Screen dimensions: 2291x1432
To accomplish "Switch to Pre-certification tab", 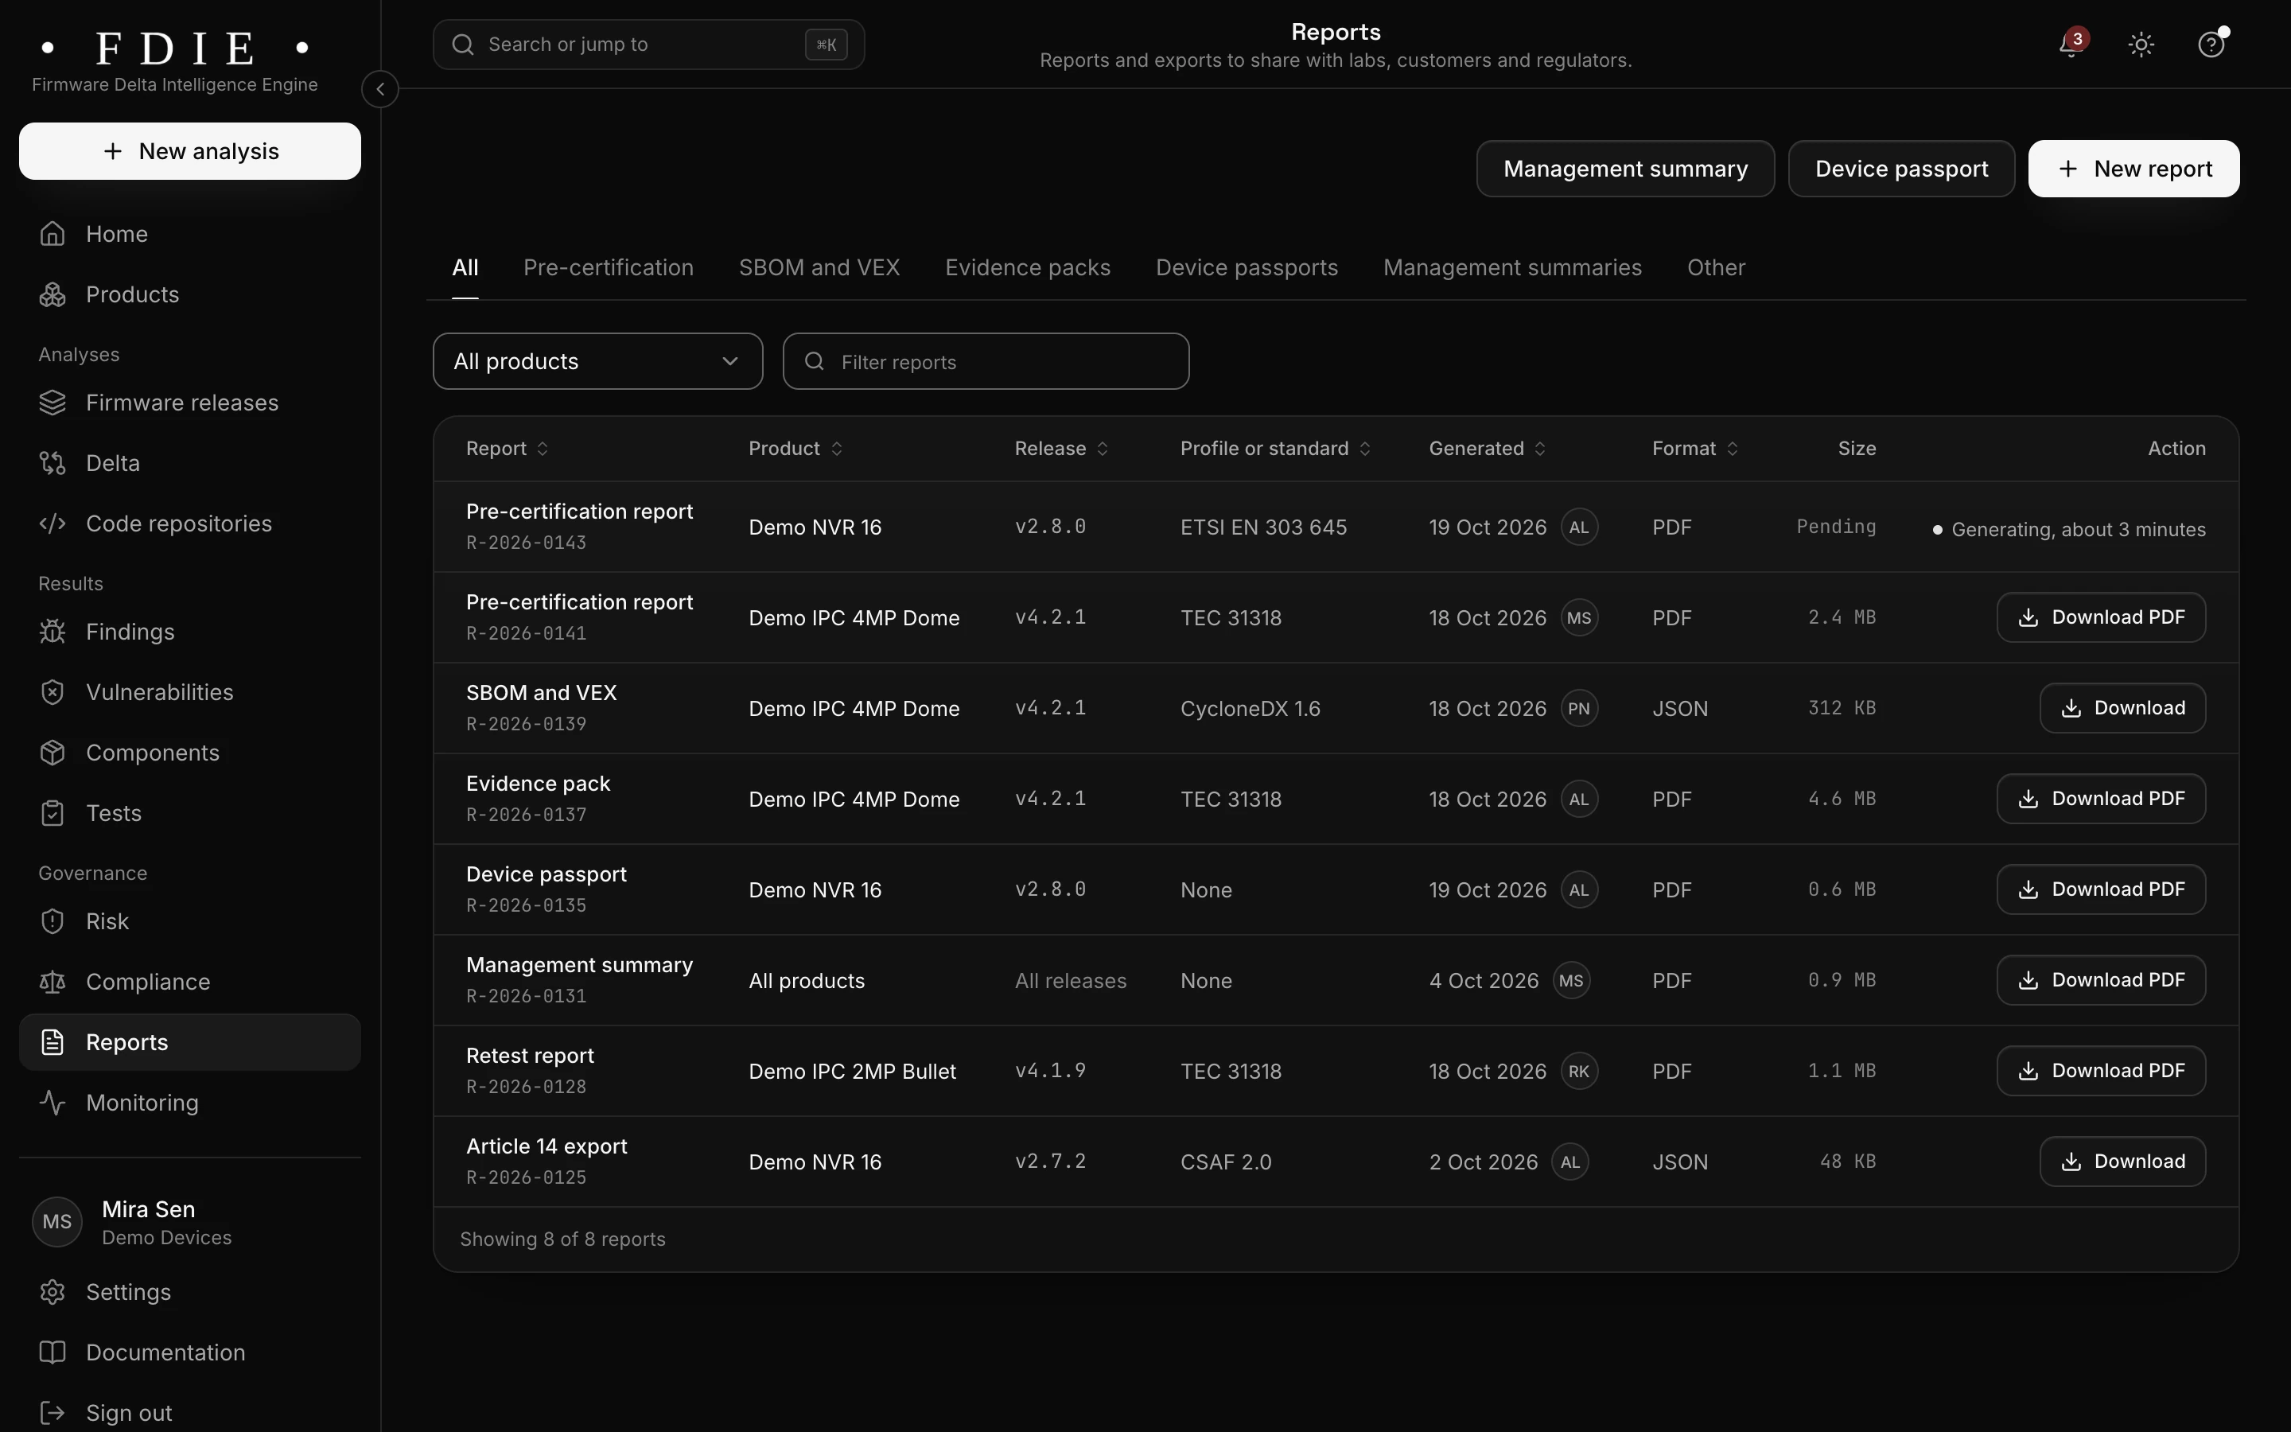I will [609, 268].
